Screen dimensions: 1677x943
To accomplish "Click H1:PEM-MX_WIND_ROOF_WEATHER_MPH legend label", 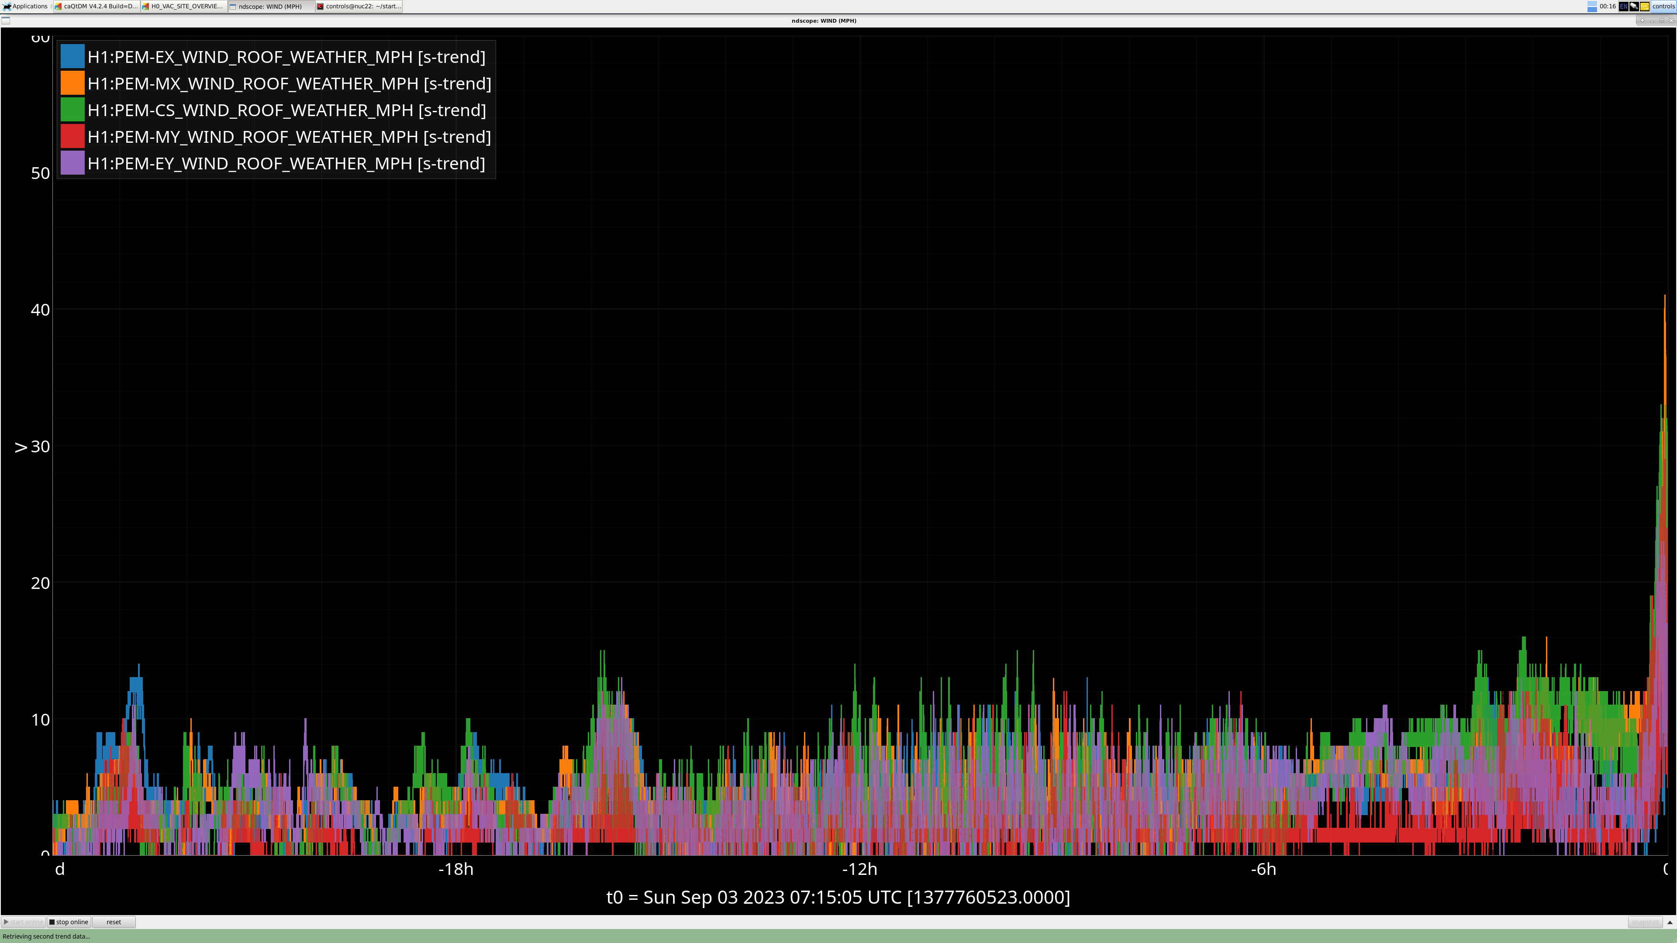I will coord(289,84).
